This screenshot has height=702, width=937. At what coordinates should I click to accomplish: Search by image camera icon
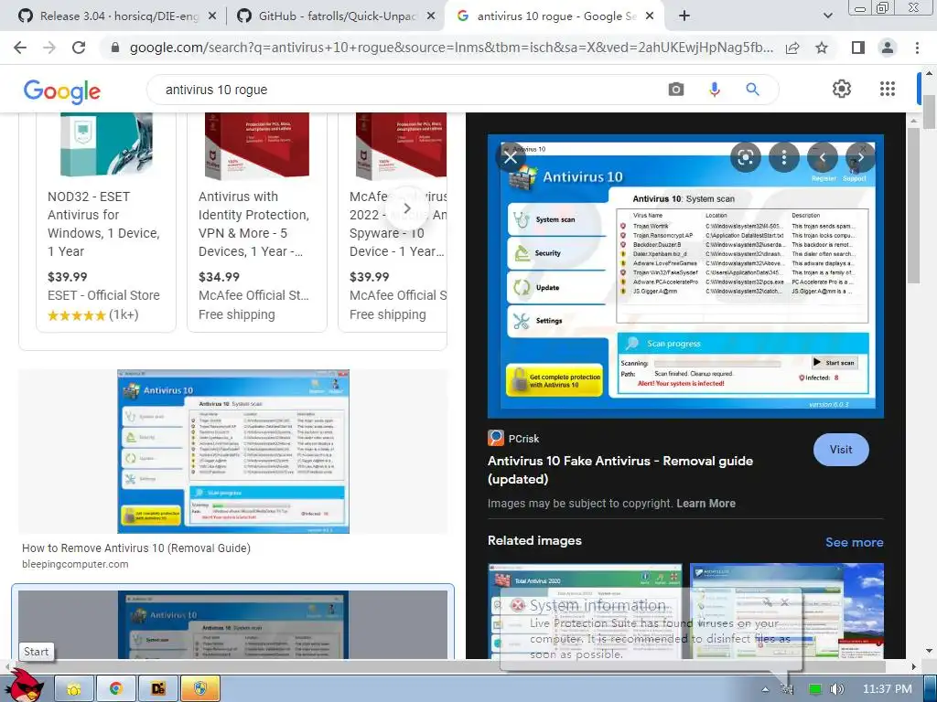676,90
